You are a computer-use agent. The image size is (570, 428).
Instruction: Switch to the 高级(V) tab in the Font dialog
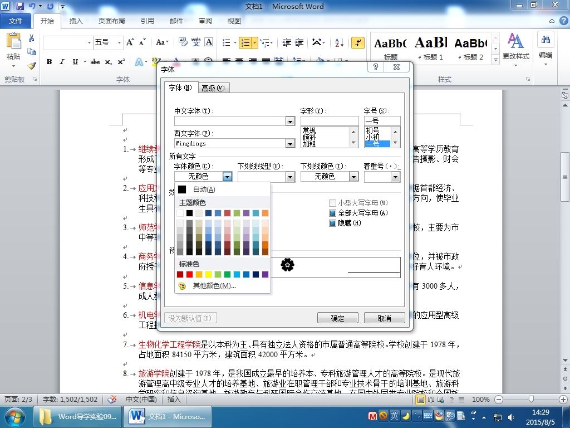pos(213,89)
